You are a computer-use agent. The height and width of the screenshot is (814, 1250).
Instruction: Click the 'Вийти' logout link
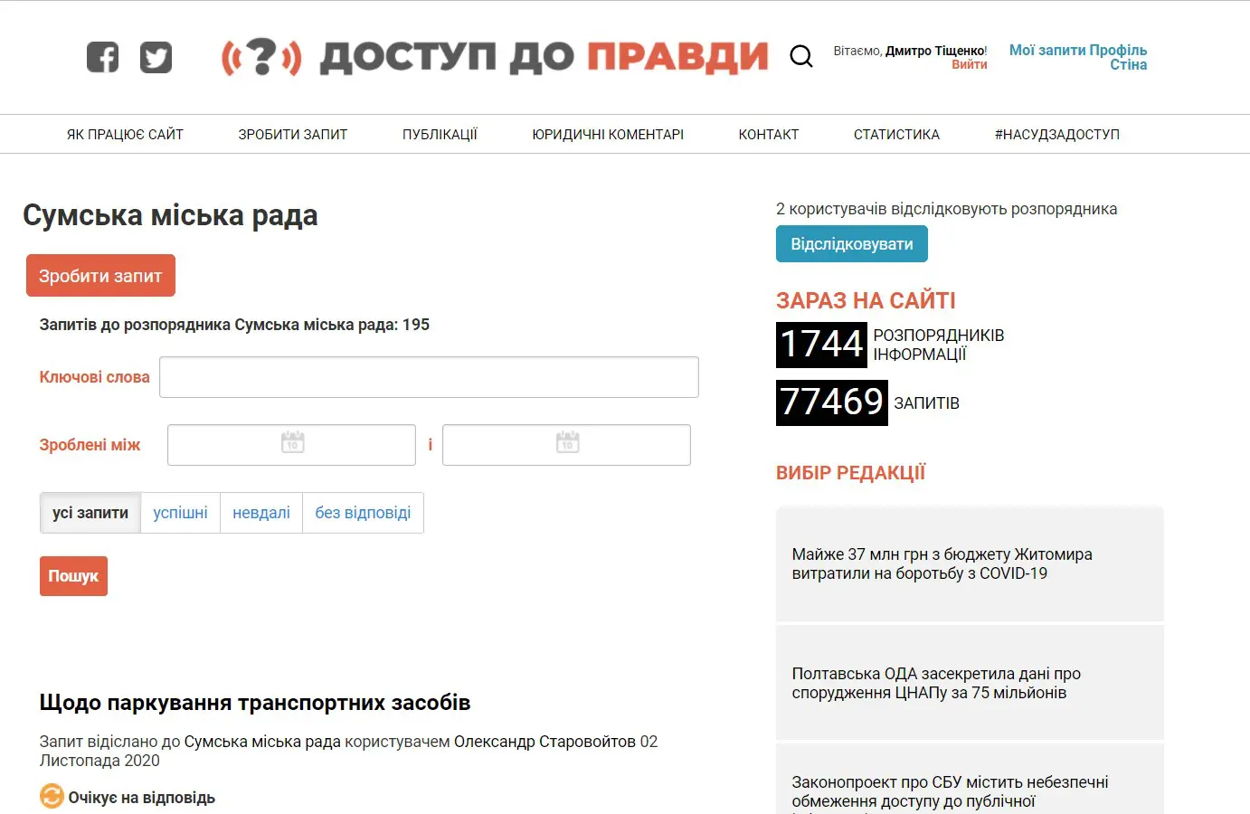[x=971, y=63]
